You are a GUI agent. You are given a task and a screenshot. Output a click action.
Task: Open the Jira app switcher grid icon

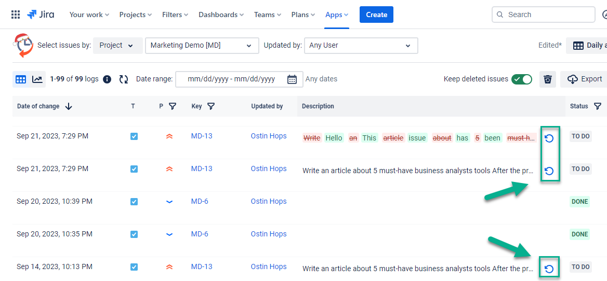16,15
